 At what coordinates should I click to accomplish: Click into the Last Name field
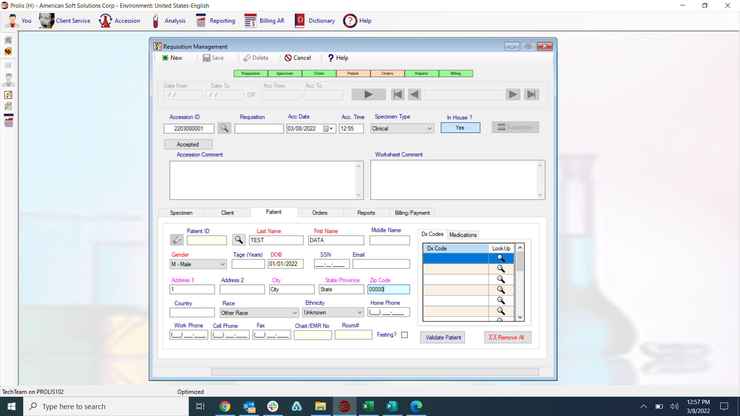click(276, 240)
